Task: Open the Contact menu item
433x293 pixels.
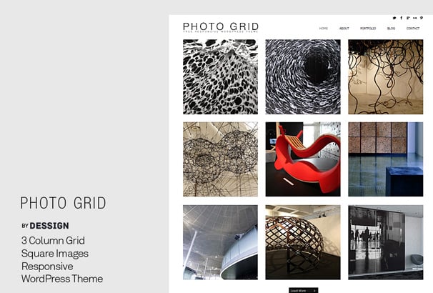Action: 413,29
